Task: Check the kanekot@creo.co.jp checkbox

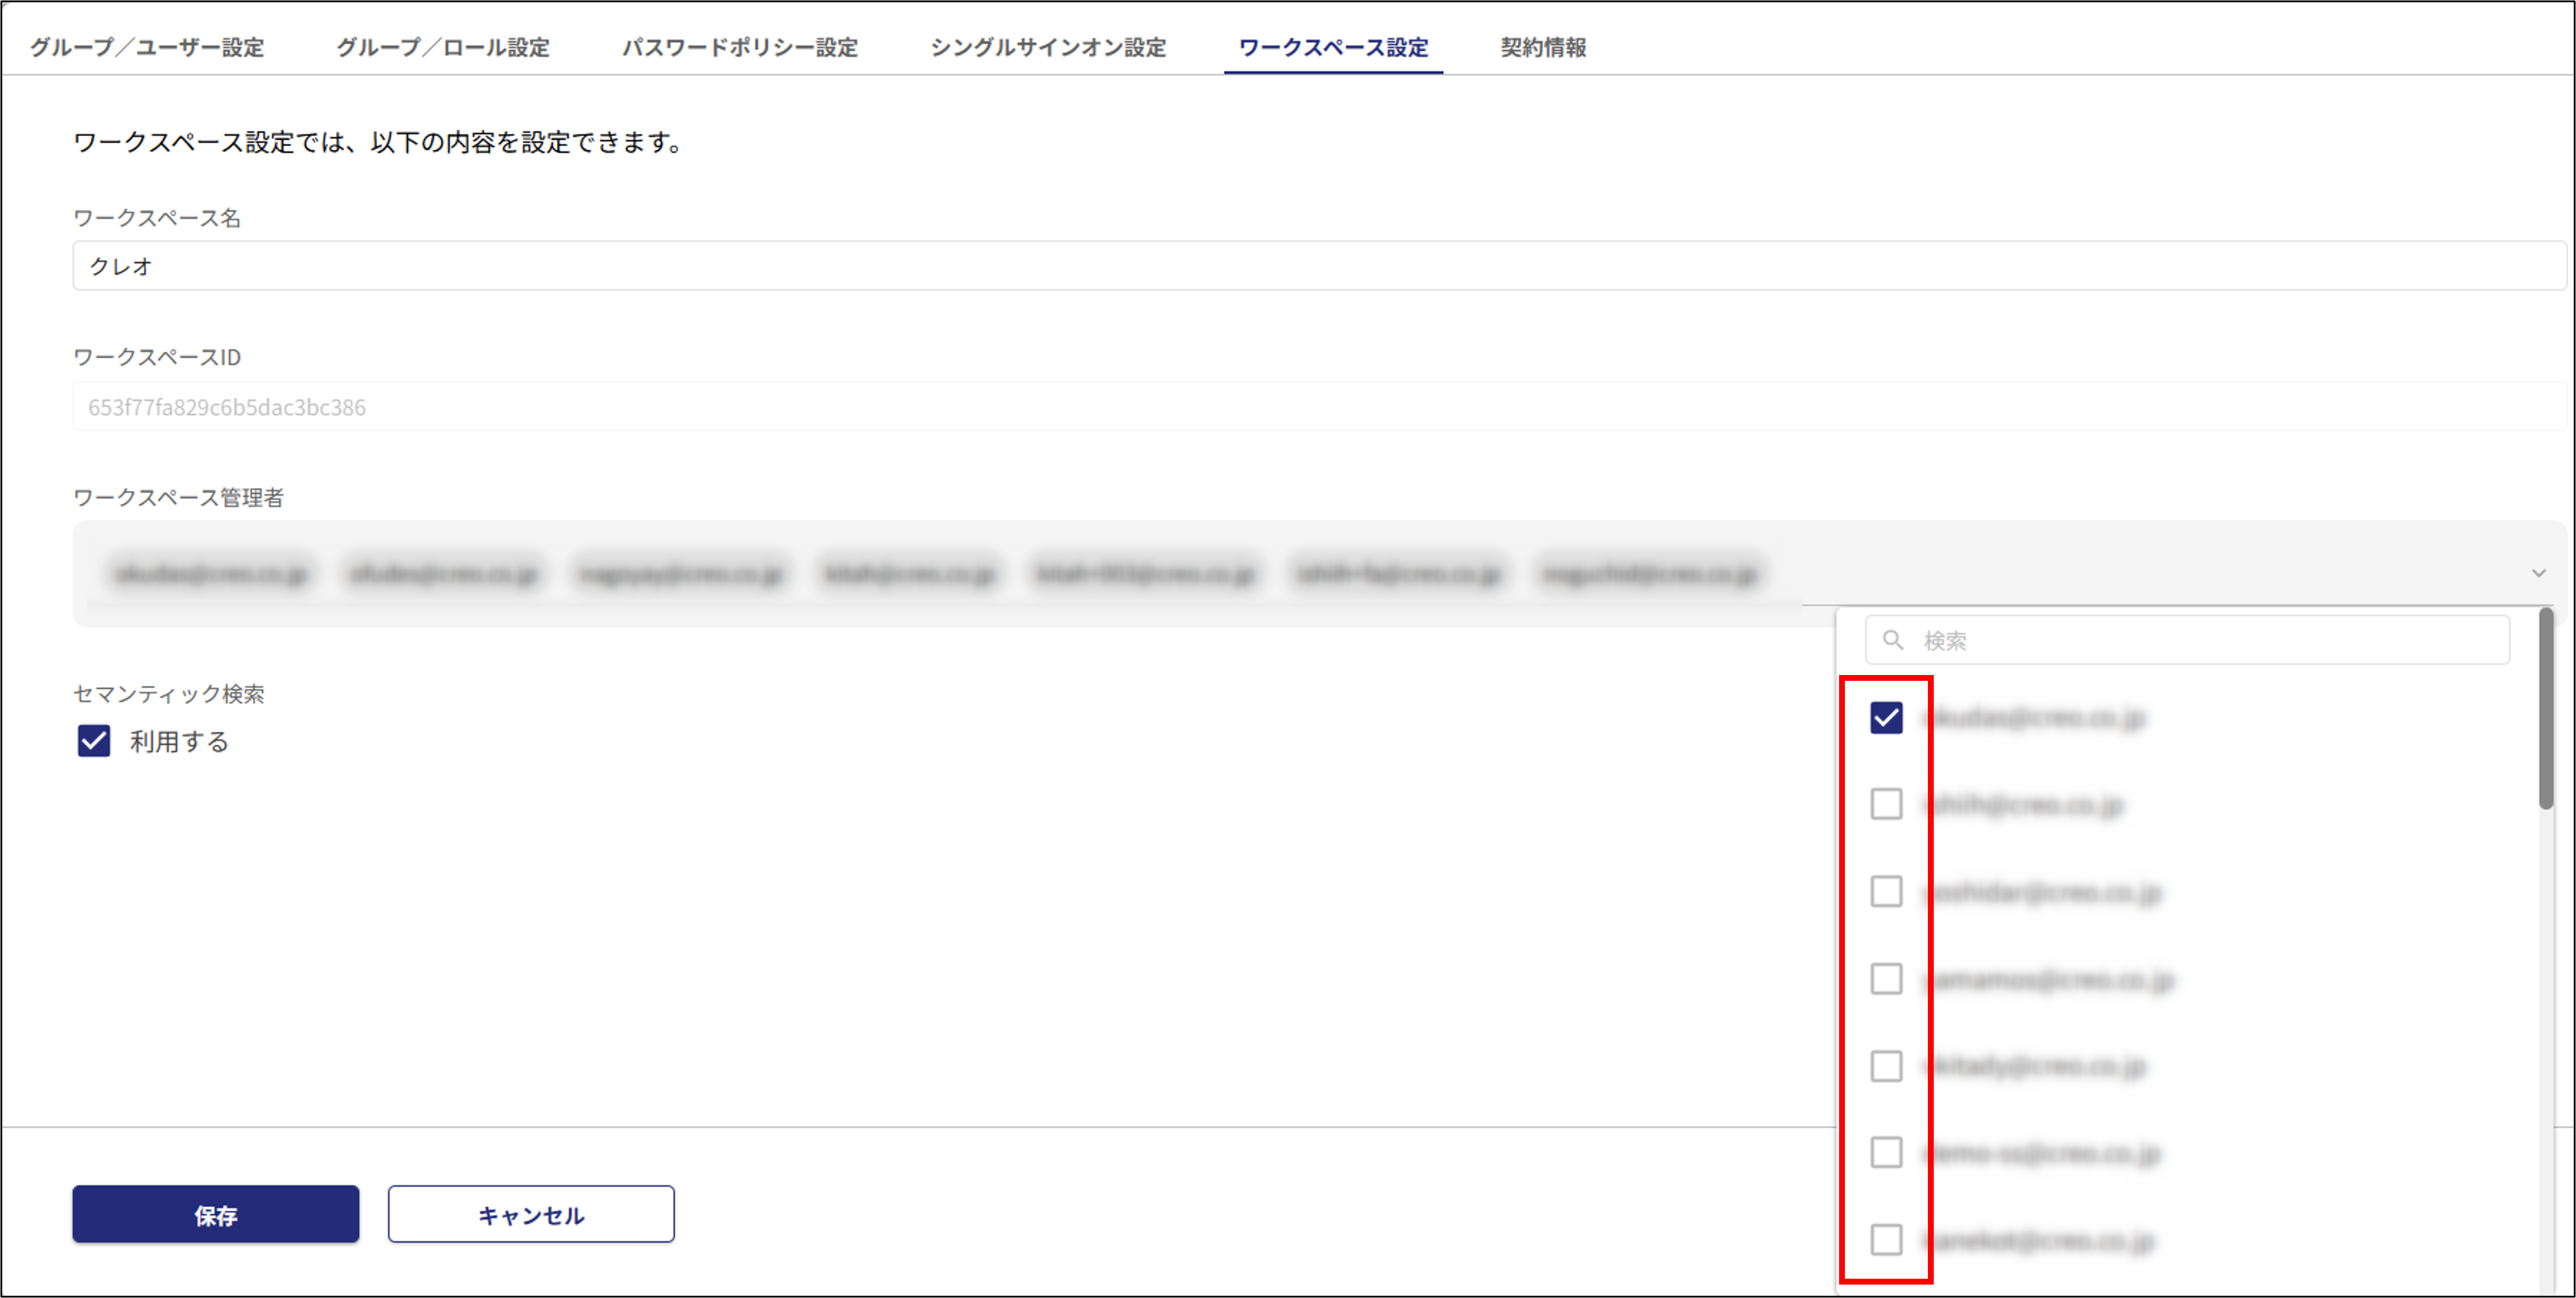Action: coord(1886,1239)
